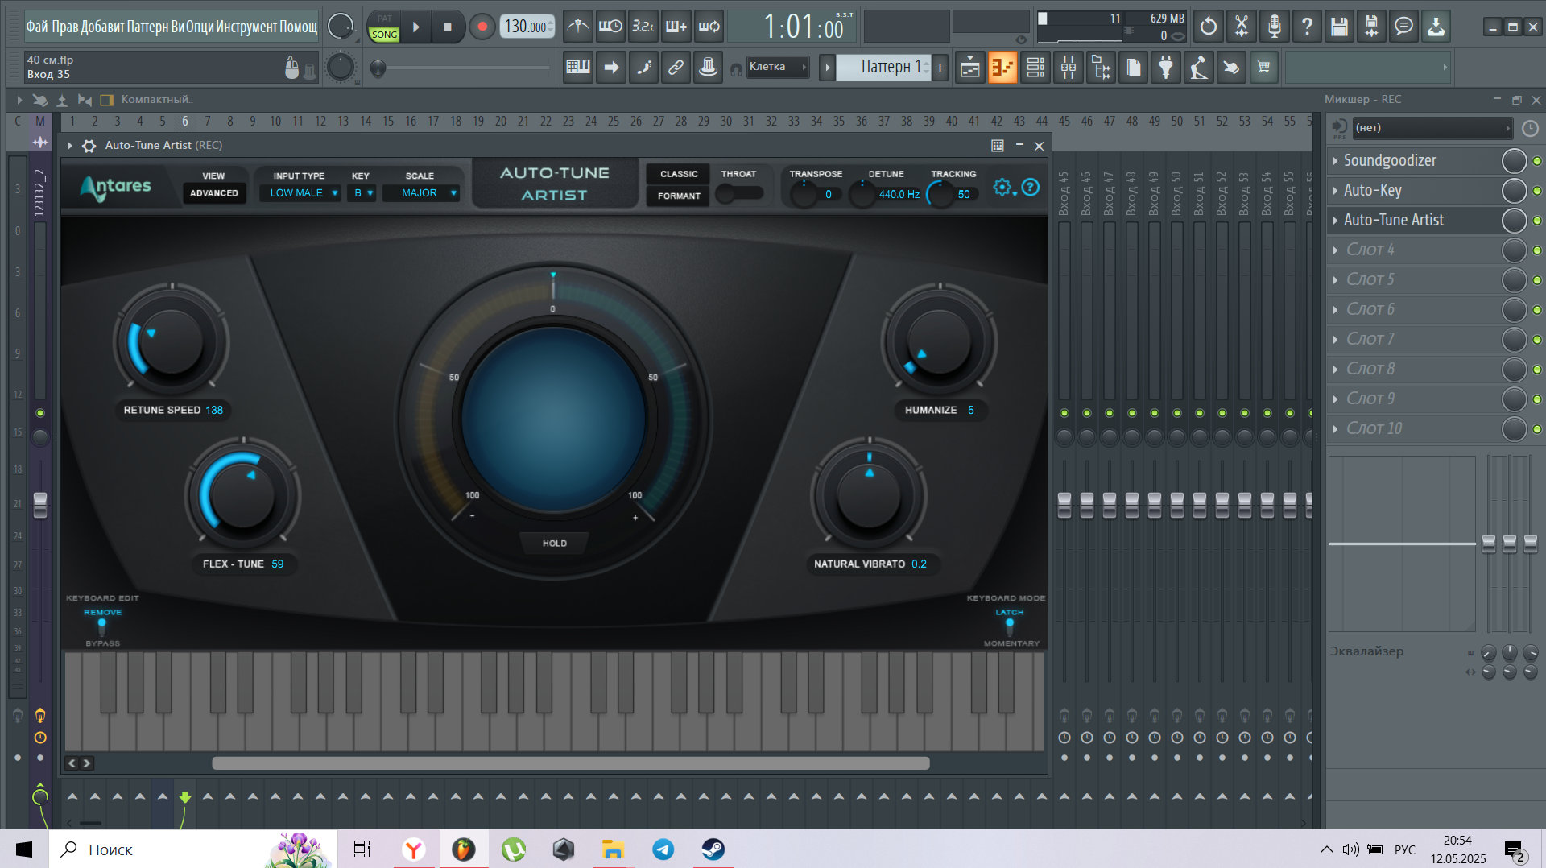Viewport: 1546px width, 868px height.
Task: Click the tempo field showing 130.000
Action: click(527, 27)
